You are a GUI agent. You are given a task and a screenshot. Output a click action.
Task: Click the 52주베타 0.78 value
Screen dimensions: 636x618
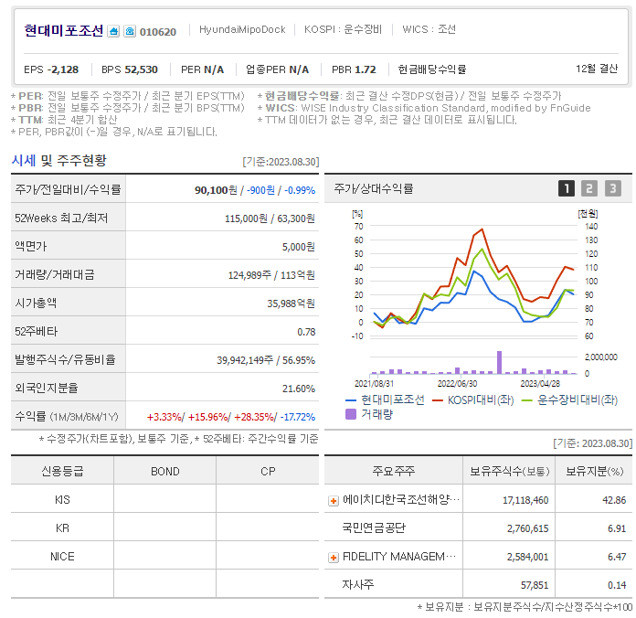306,332
